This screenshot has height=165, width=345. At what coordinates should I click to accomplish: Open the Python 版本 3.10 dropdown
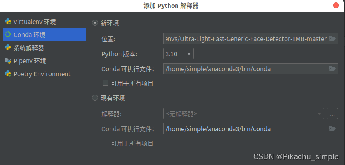[178, 54]
